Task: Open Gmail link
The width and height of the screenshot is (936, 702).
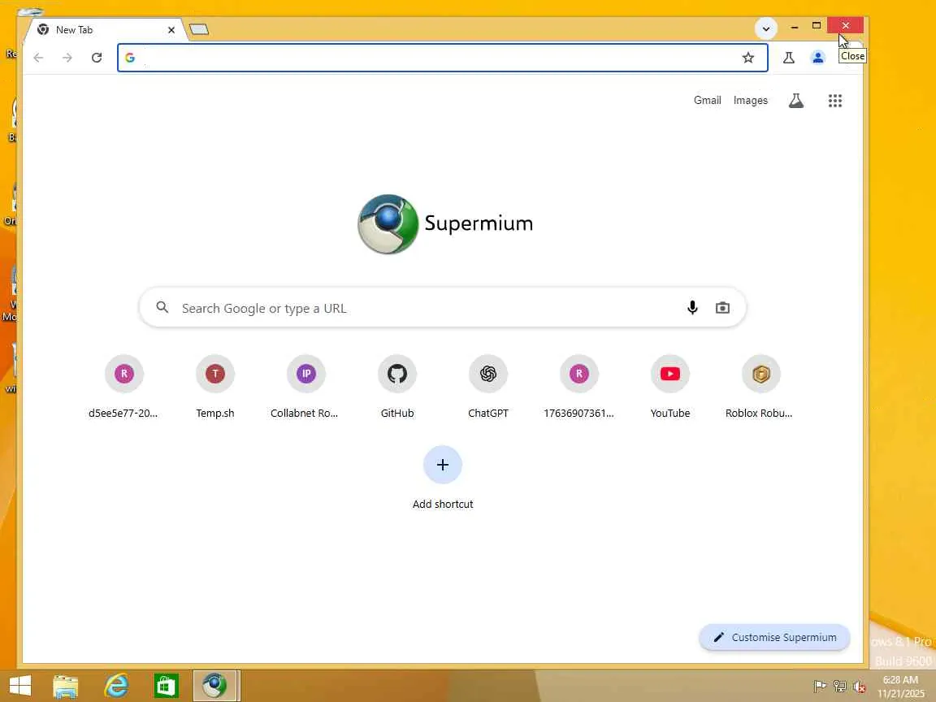Action: (708, 100)
